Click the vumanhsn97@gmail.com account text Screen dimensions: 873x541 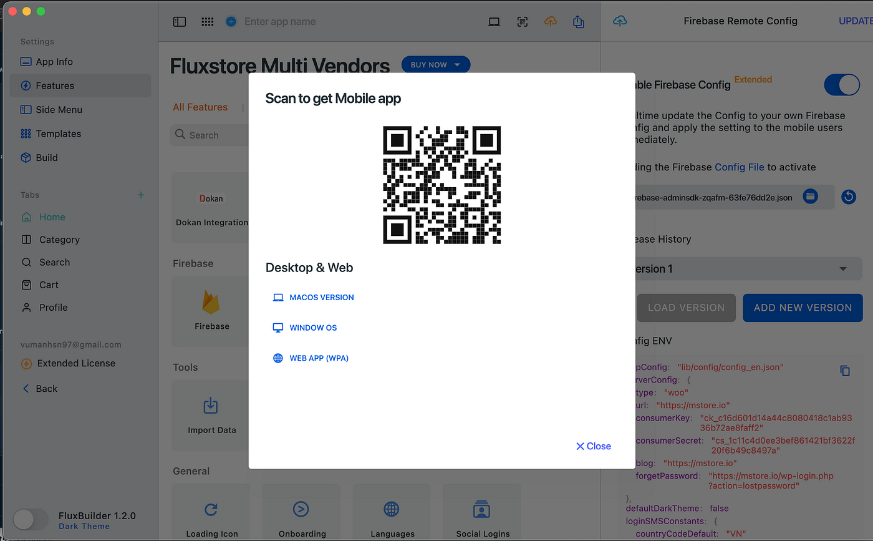70,344
